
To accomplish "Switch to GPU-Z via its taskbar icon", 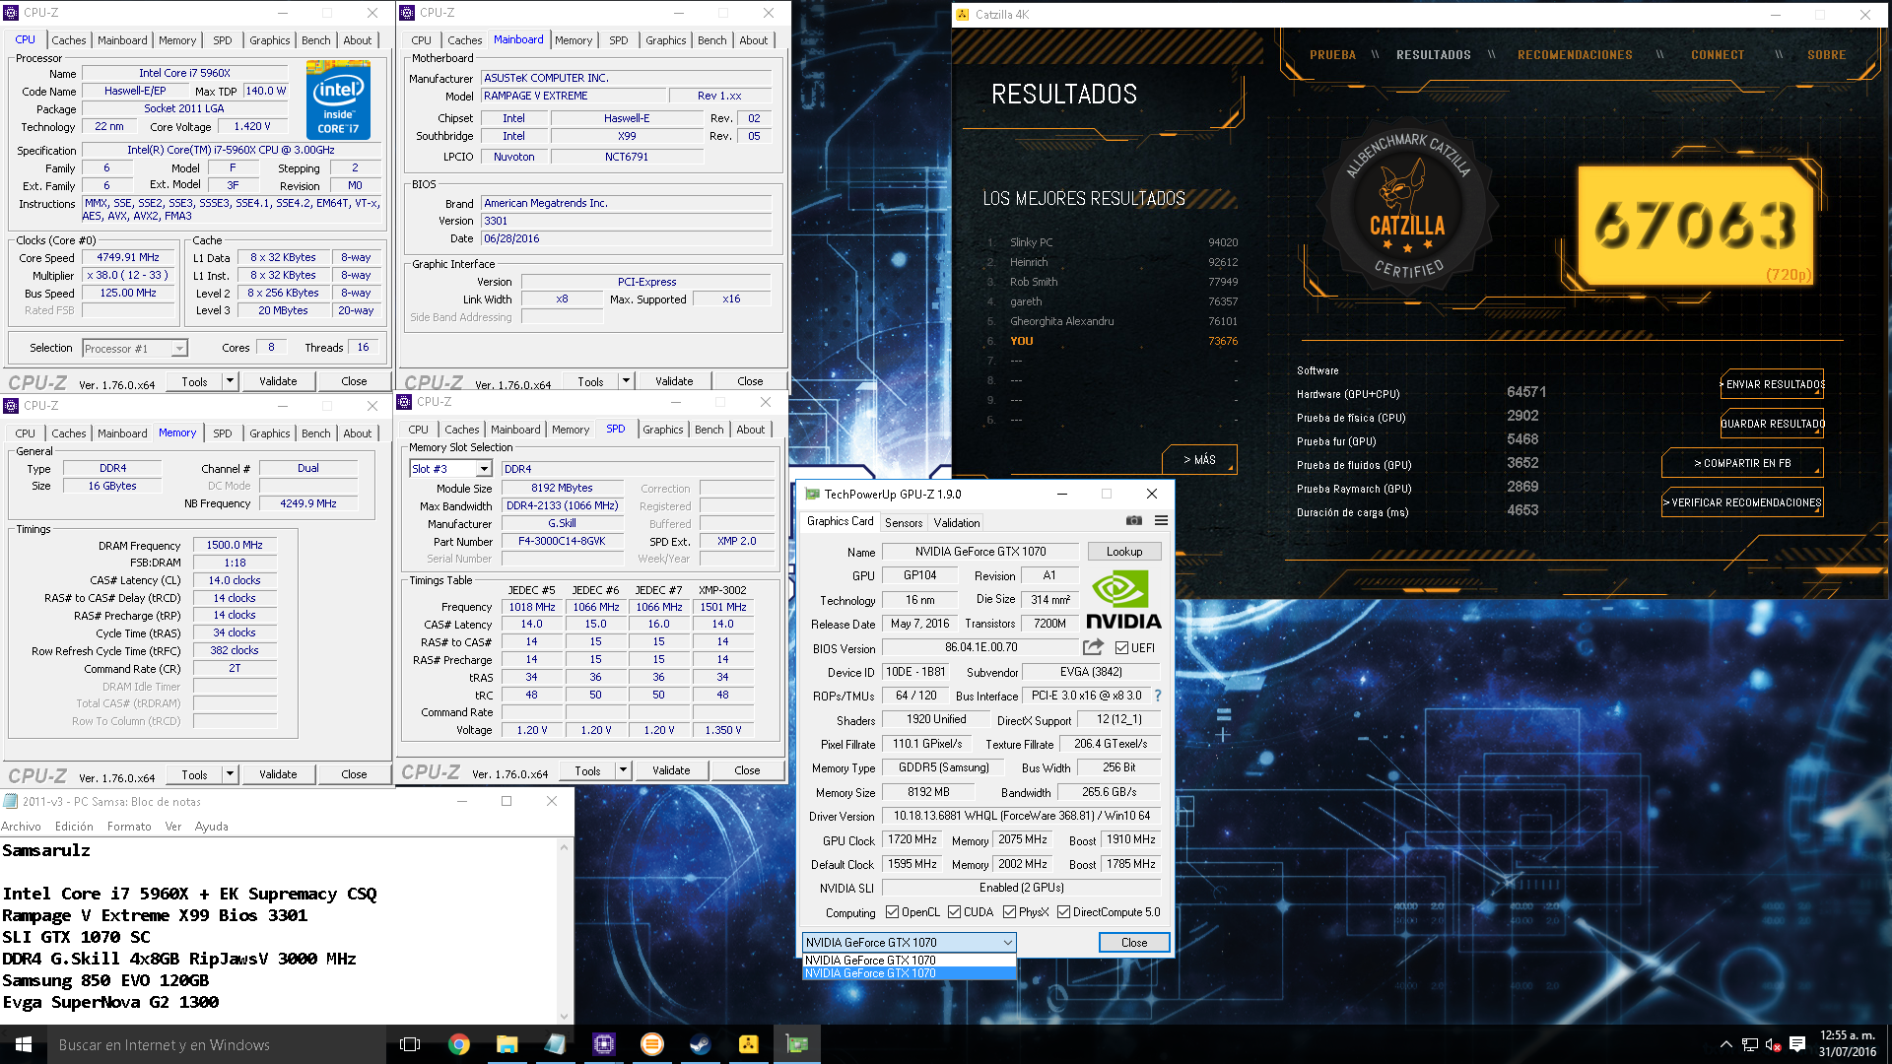I will point(797,1044).
